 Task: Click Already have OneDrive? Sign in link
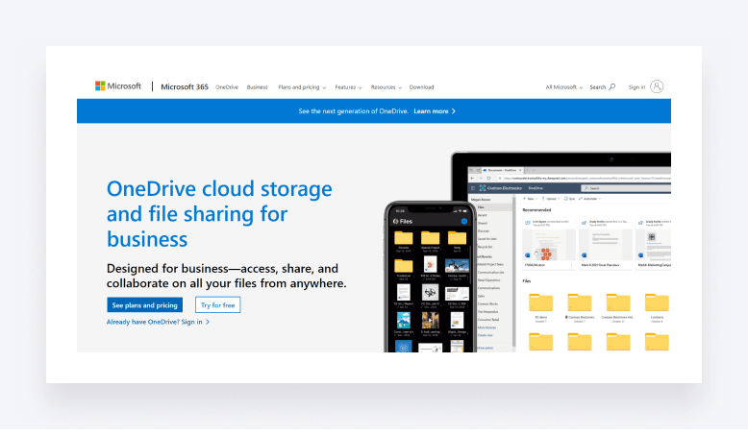pos(158,322)
